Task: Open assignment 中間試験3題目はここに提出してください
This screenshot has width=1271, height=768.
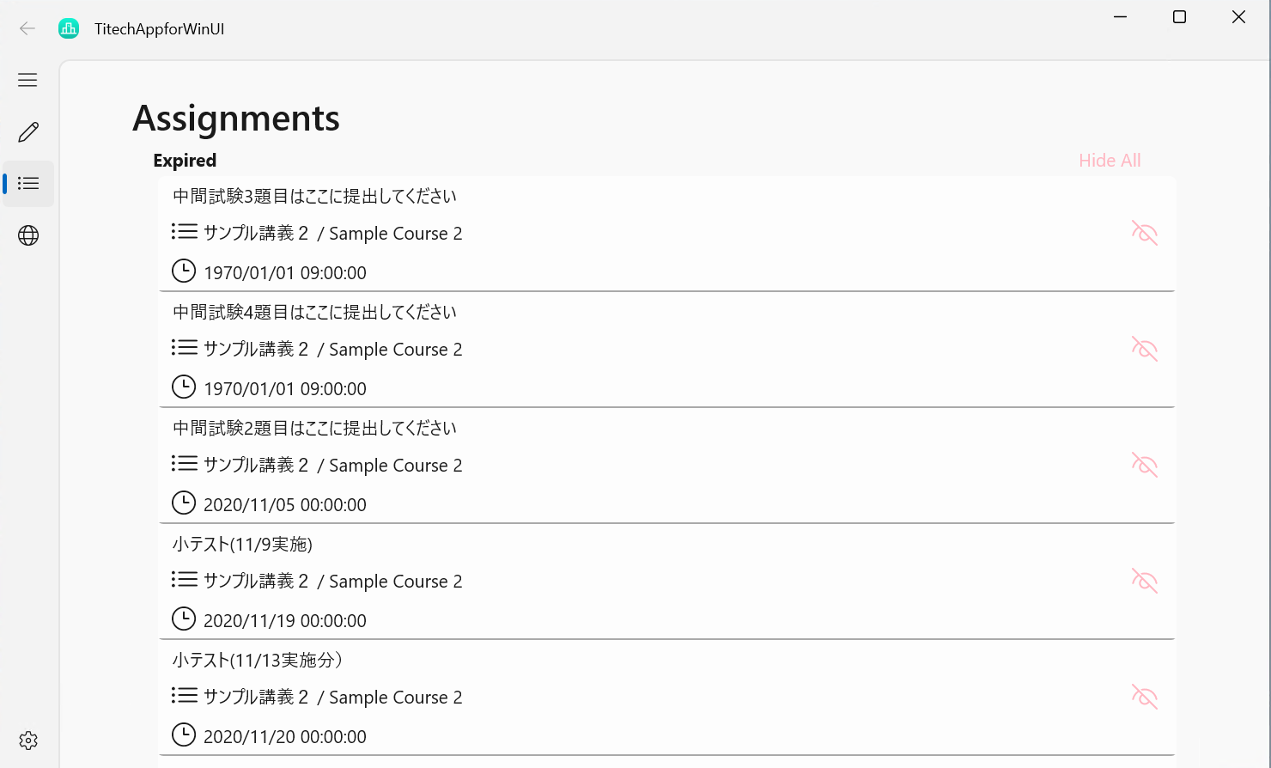Action: (x=314, y=197)
